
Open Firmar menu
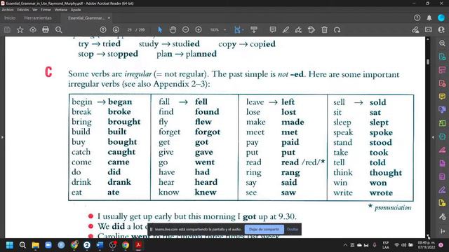[46, 10]
